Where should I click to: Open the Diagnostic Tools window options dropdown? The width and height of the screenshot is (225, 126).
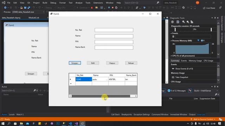[212, 18]
